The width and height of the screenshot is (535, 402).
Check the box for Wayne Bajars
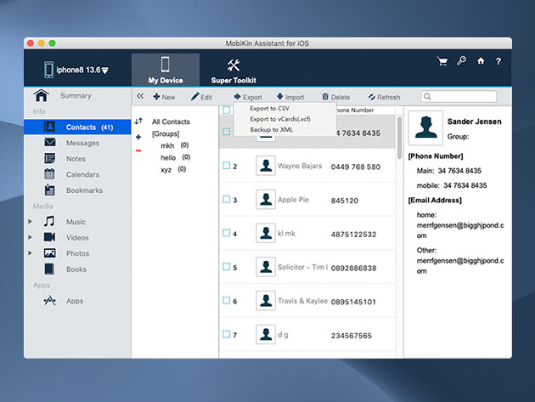(x=227, y=166)
